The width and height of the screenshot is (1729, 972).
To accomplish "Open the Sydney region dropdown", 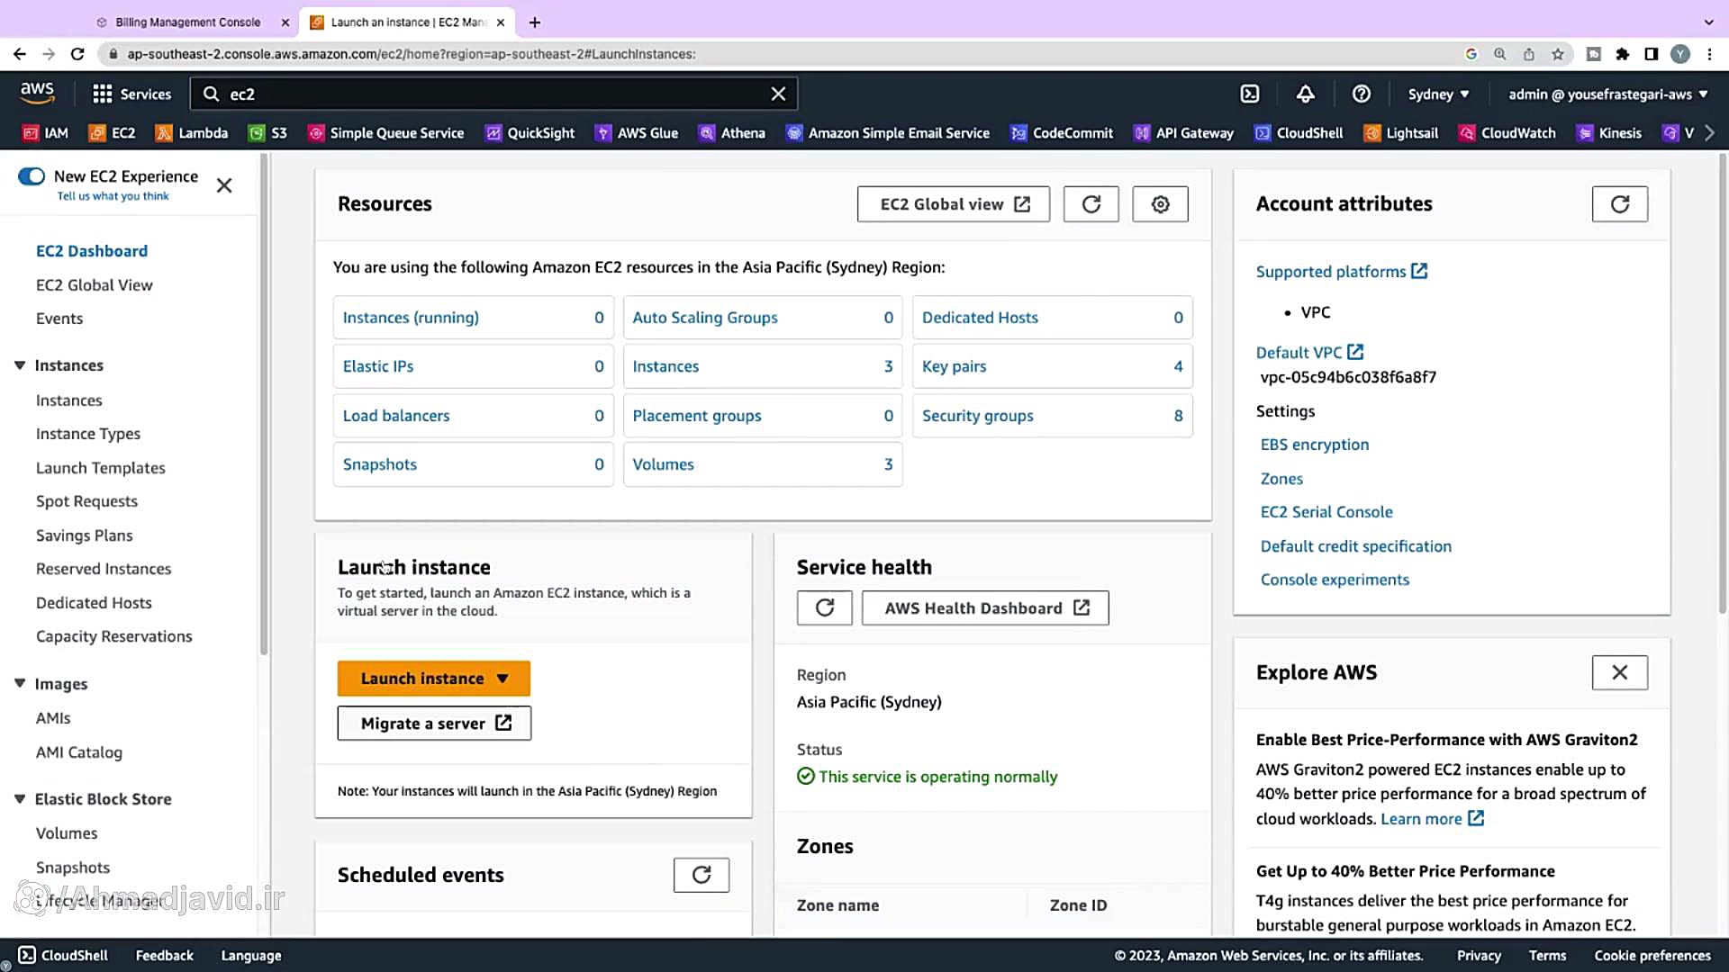I will pyautogui.click(x=1438, y=94).
